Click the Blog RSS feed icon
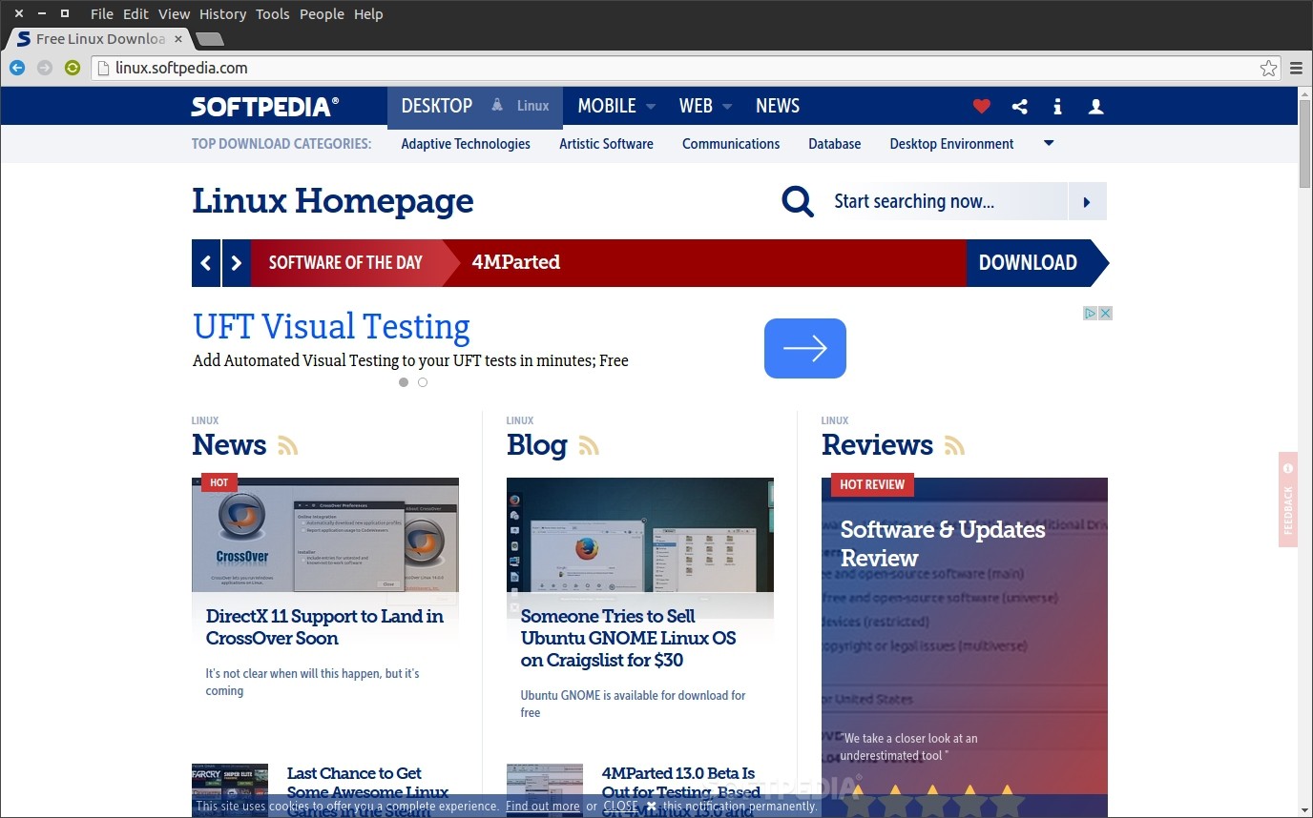 [x=589, y=445]
